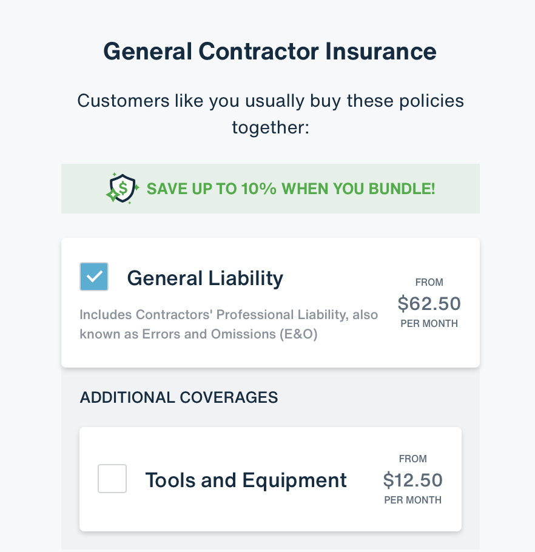Click "FROM" label above $12.50
The height and width of the screenshot is (552, 535).
click(x=412, y=459)
